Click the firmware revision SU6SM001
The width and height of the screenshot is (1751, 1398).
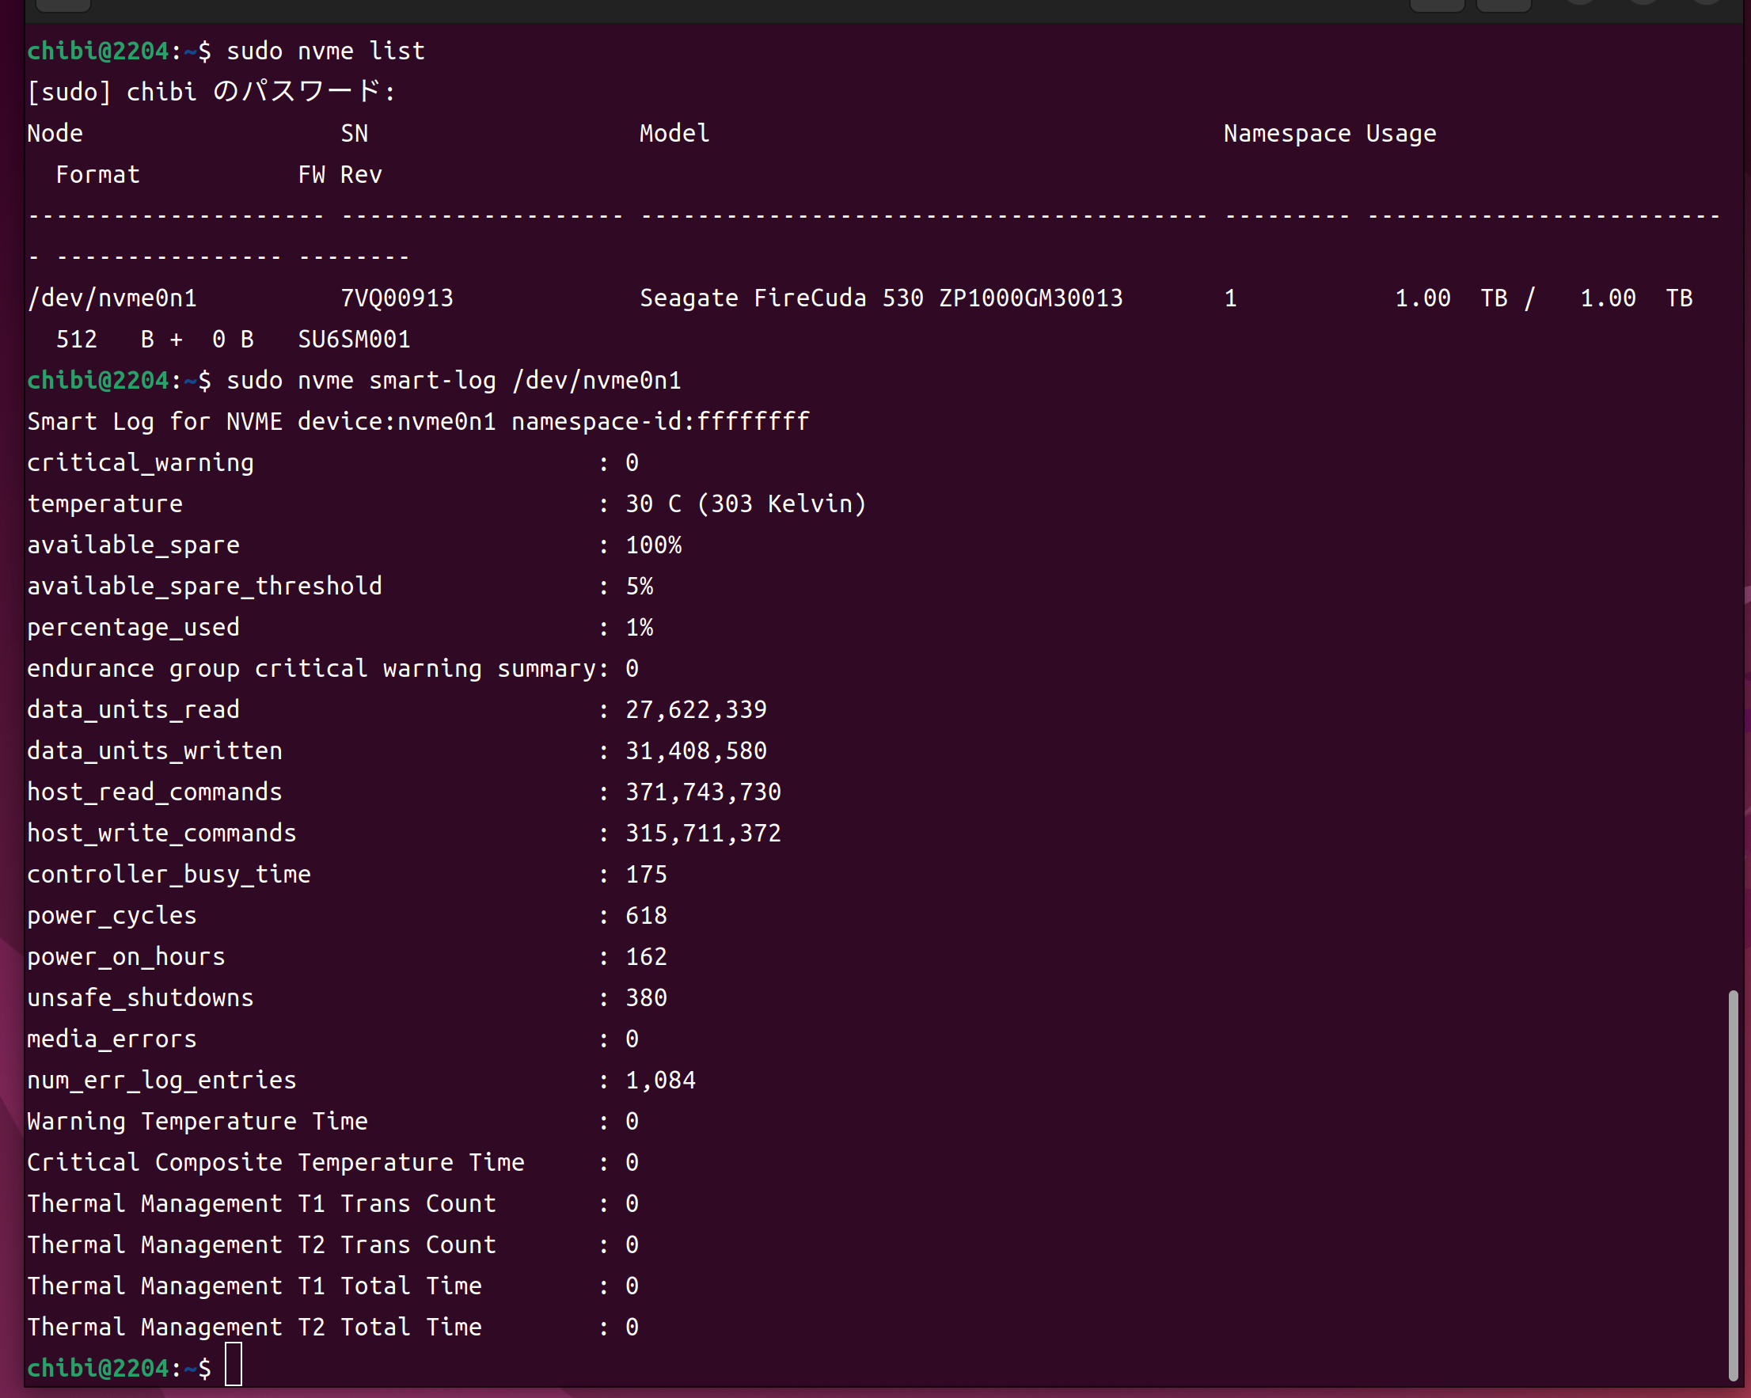[x=354, y=340]
